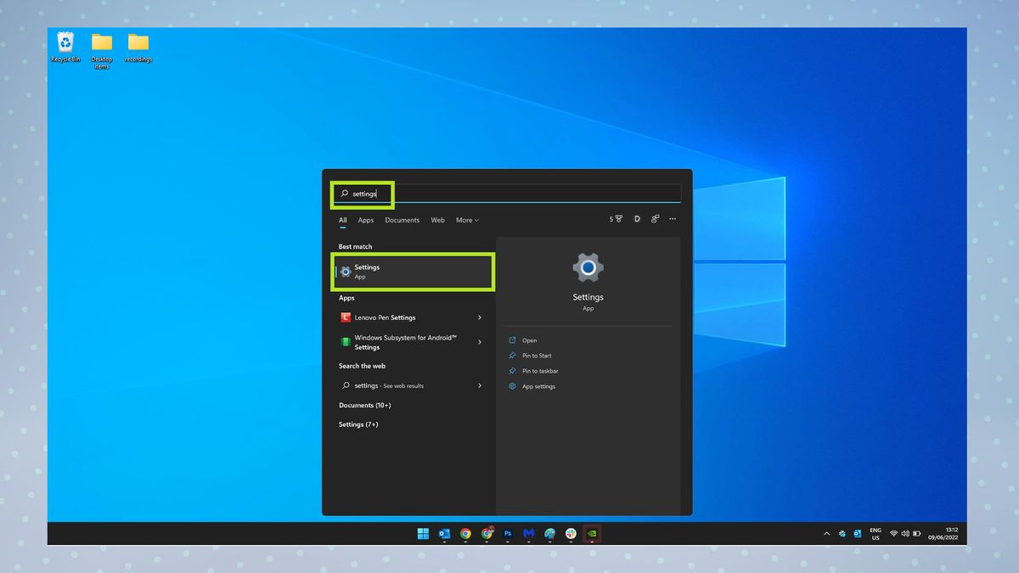Open the Settings app search result
This screenshot has height=573, width=1019.
[x=413, y=272]
